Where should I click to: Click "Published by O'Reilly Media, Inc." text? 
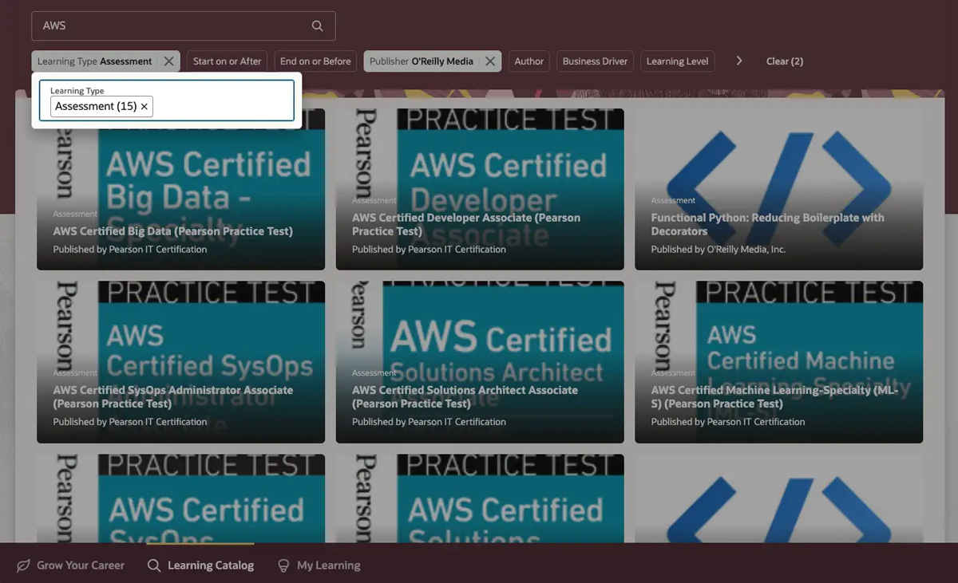coord(718,250)
